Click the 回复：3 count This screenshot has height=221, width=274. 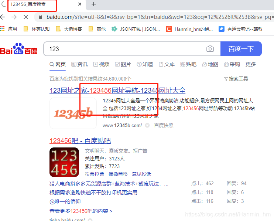235,201
